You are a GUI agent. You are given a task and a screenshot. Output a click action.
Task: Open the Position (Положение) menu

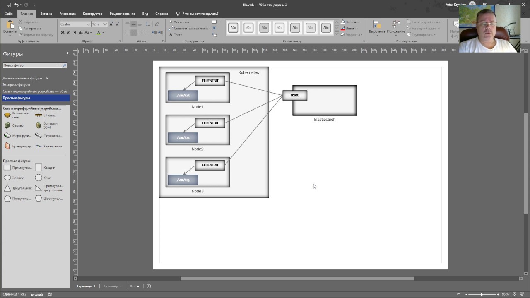click(x=396, y=29)
